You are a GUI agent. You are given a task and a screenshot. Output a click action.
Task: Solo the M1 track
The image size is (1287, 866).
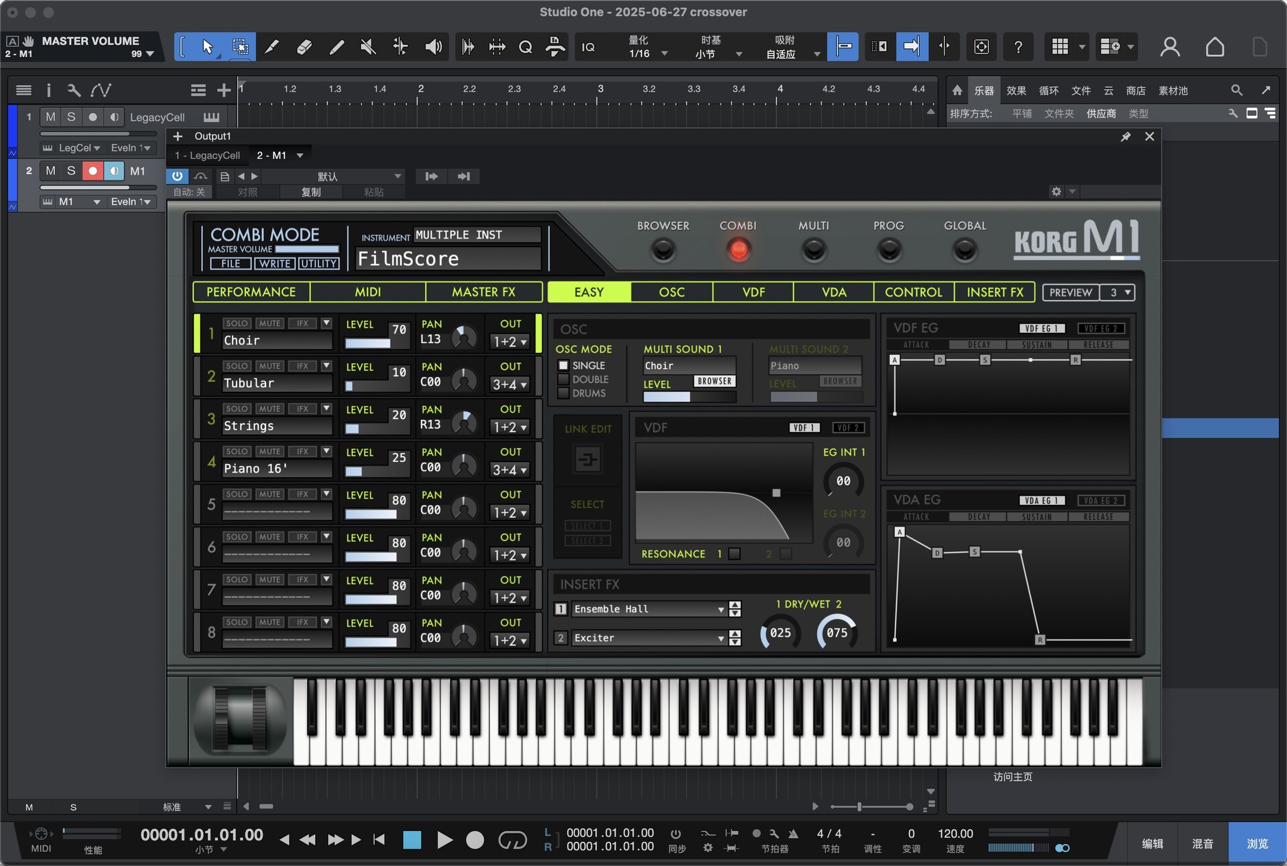71,171
